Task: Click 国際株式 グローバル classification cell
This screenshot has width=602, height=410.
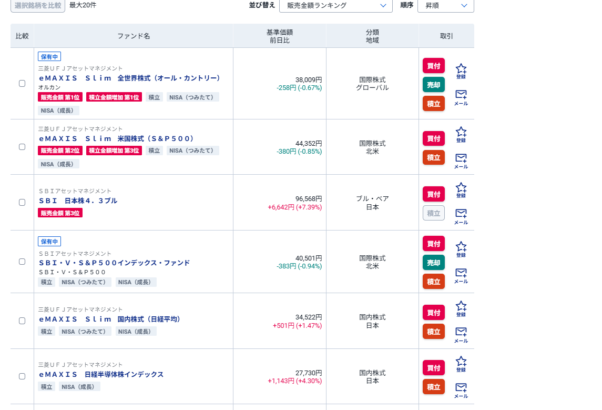Action: coord(372,84)
